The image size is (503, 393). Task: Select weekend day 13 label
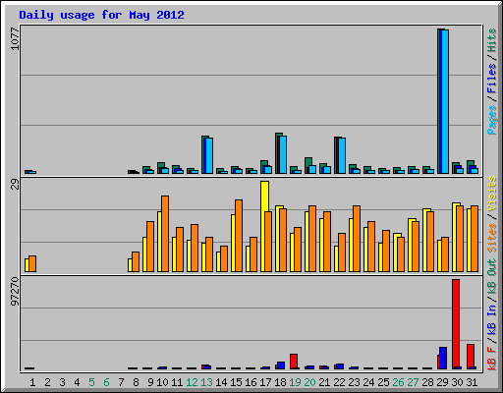pyautogui.click(x=206, y=382)
